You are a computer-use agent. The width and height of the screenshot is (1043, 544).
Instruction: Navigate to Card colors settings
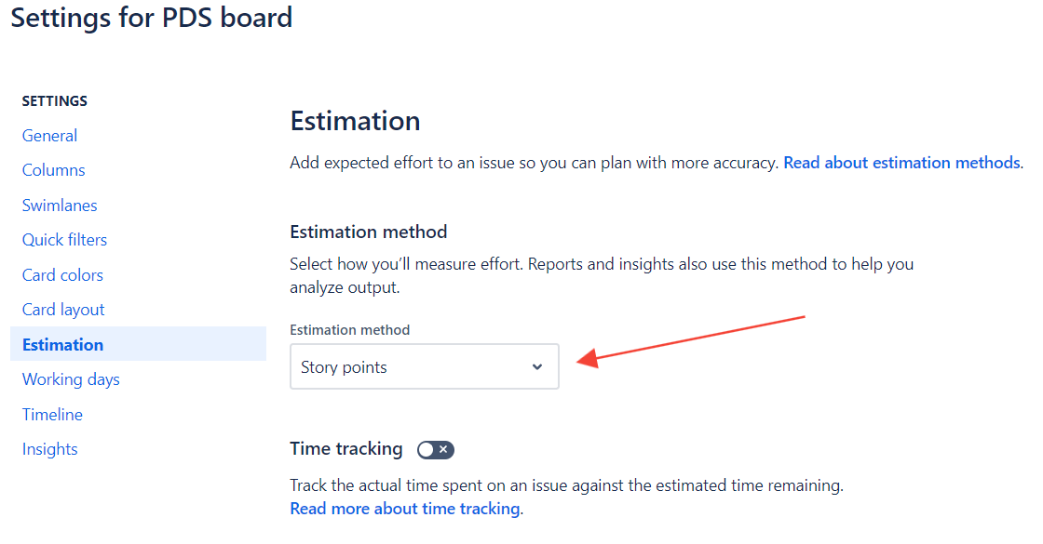62,275
